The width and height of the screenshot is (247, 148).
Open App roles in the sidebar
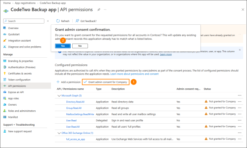point(13,99)
